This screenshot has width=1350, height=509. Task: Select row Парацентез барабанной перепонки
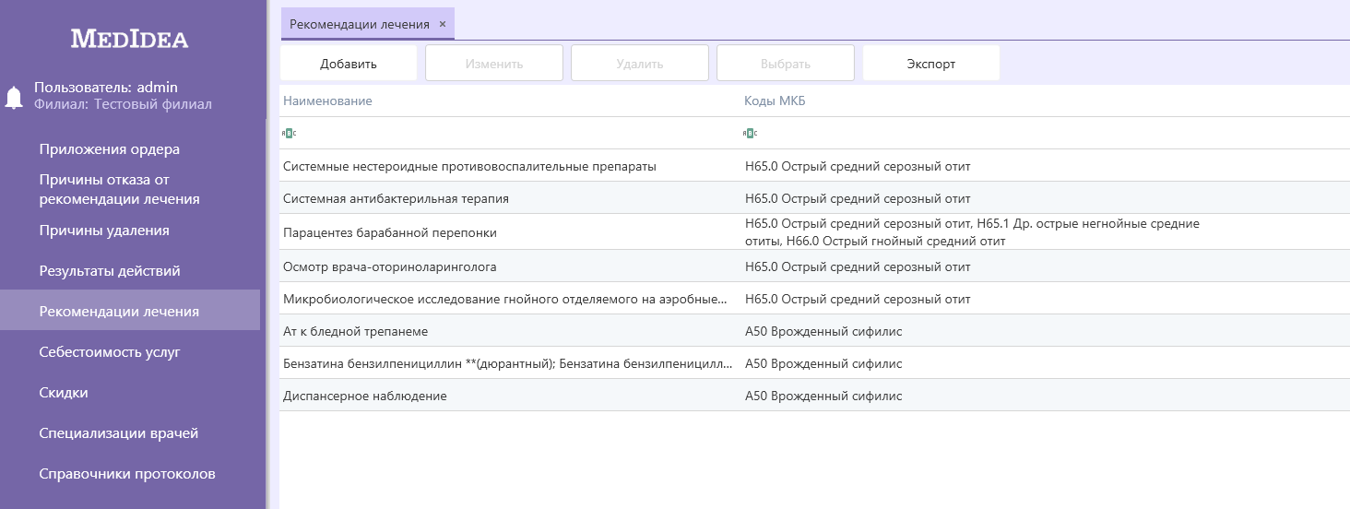[814, 232]
